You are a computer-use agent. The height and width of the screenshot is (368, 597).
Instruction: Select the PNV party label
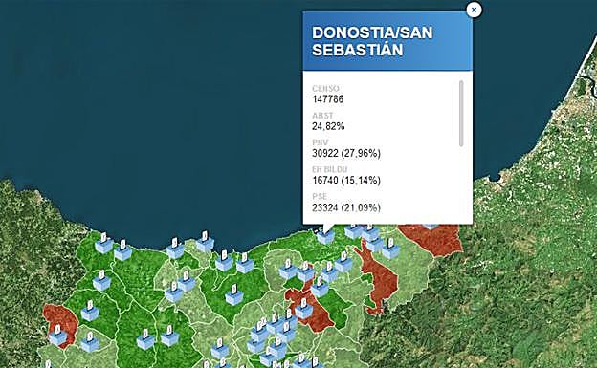coord(320,142)
